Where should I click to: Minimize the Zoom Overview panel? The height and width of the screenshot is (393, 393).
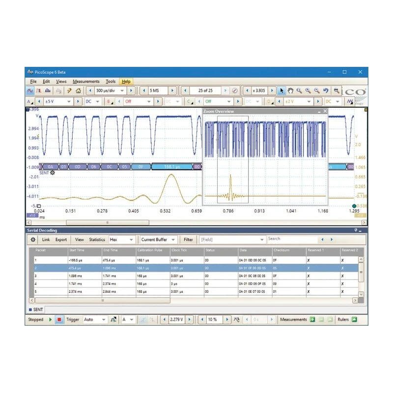[x=319, y=112]
